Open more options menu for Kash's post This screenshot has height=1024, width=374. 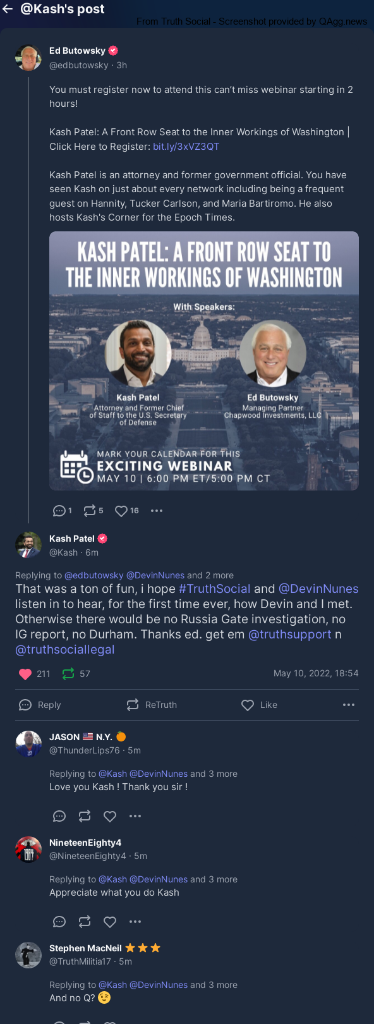349,705
